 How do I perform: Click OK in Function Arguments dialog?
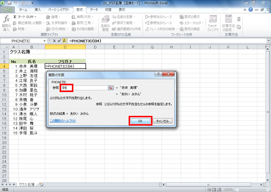pos(140,121)
